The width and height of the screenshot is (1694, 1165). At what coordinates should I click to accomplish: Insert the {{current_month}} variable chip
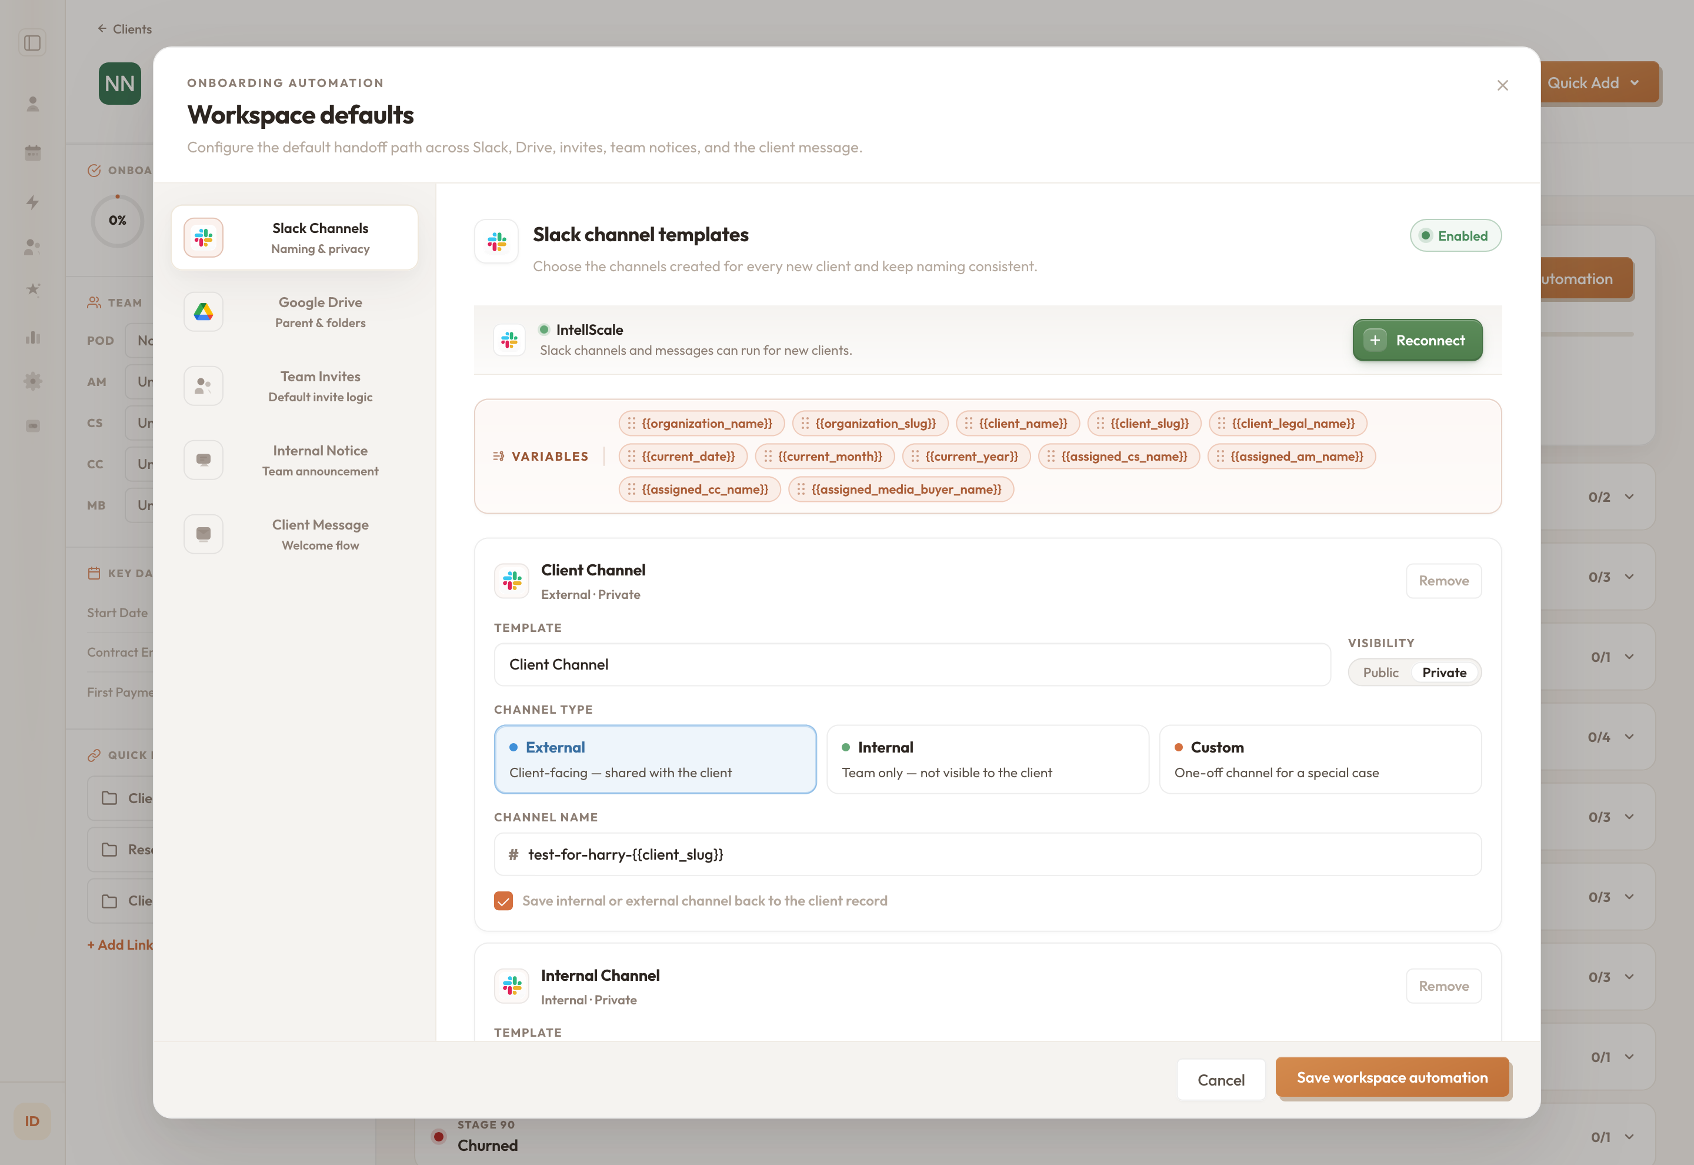pos(825,456)
